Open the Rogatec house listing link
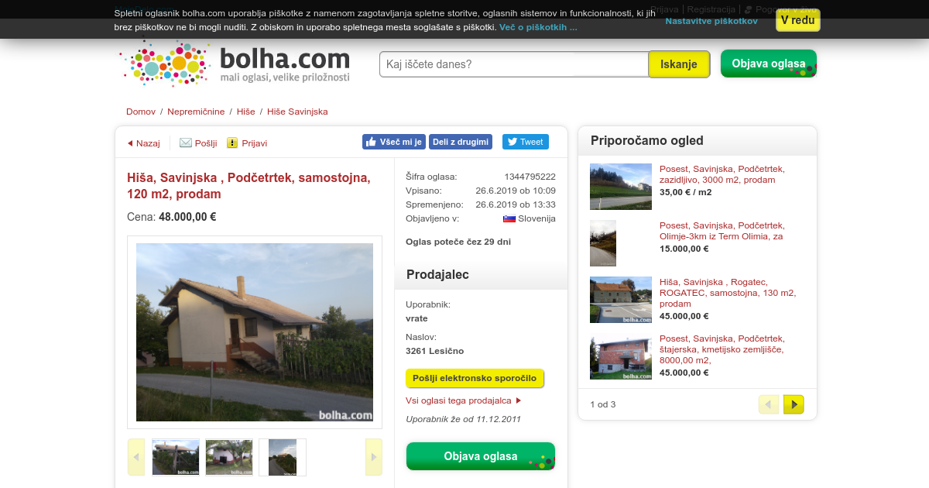 point(728,293)
